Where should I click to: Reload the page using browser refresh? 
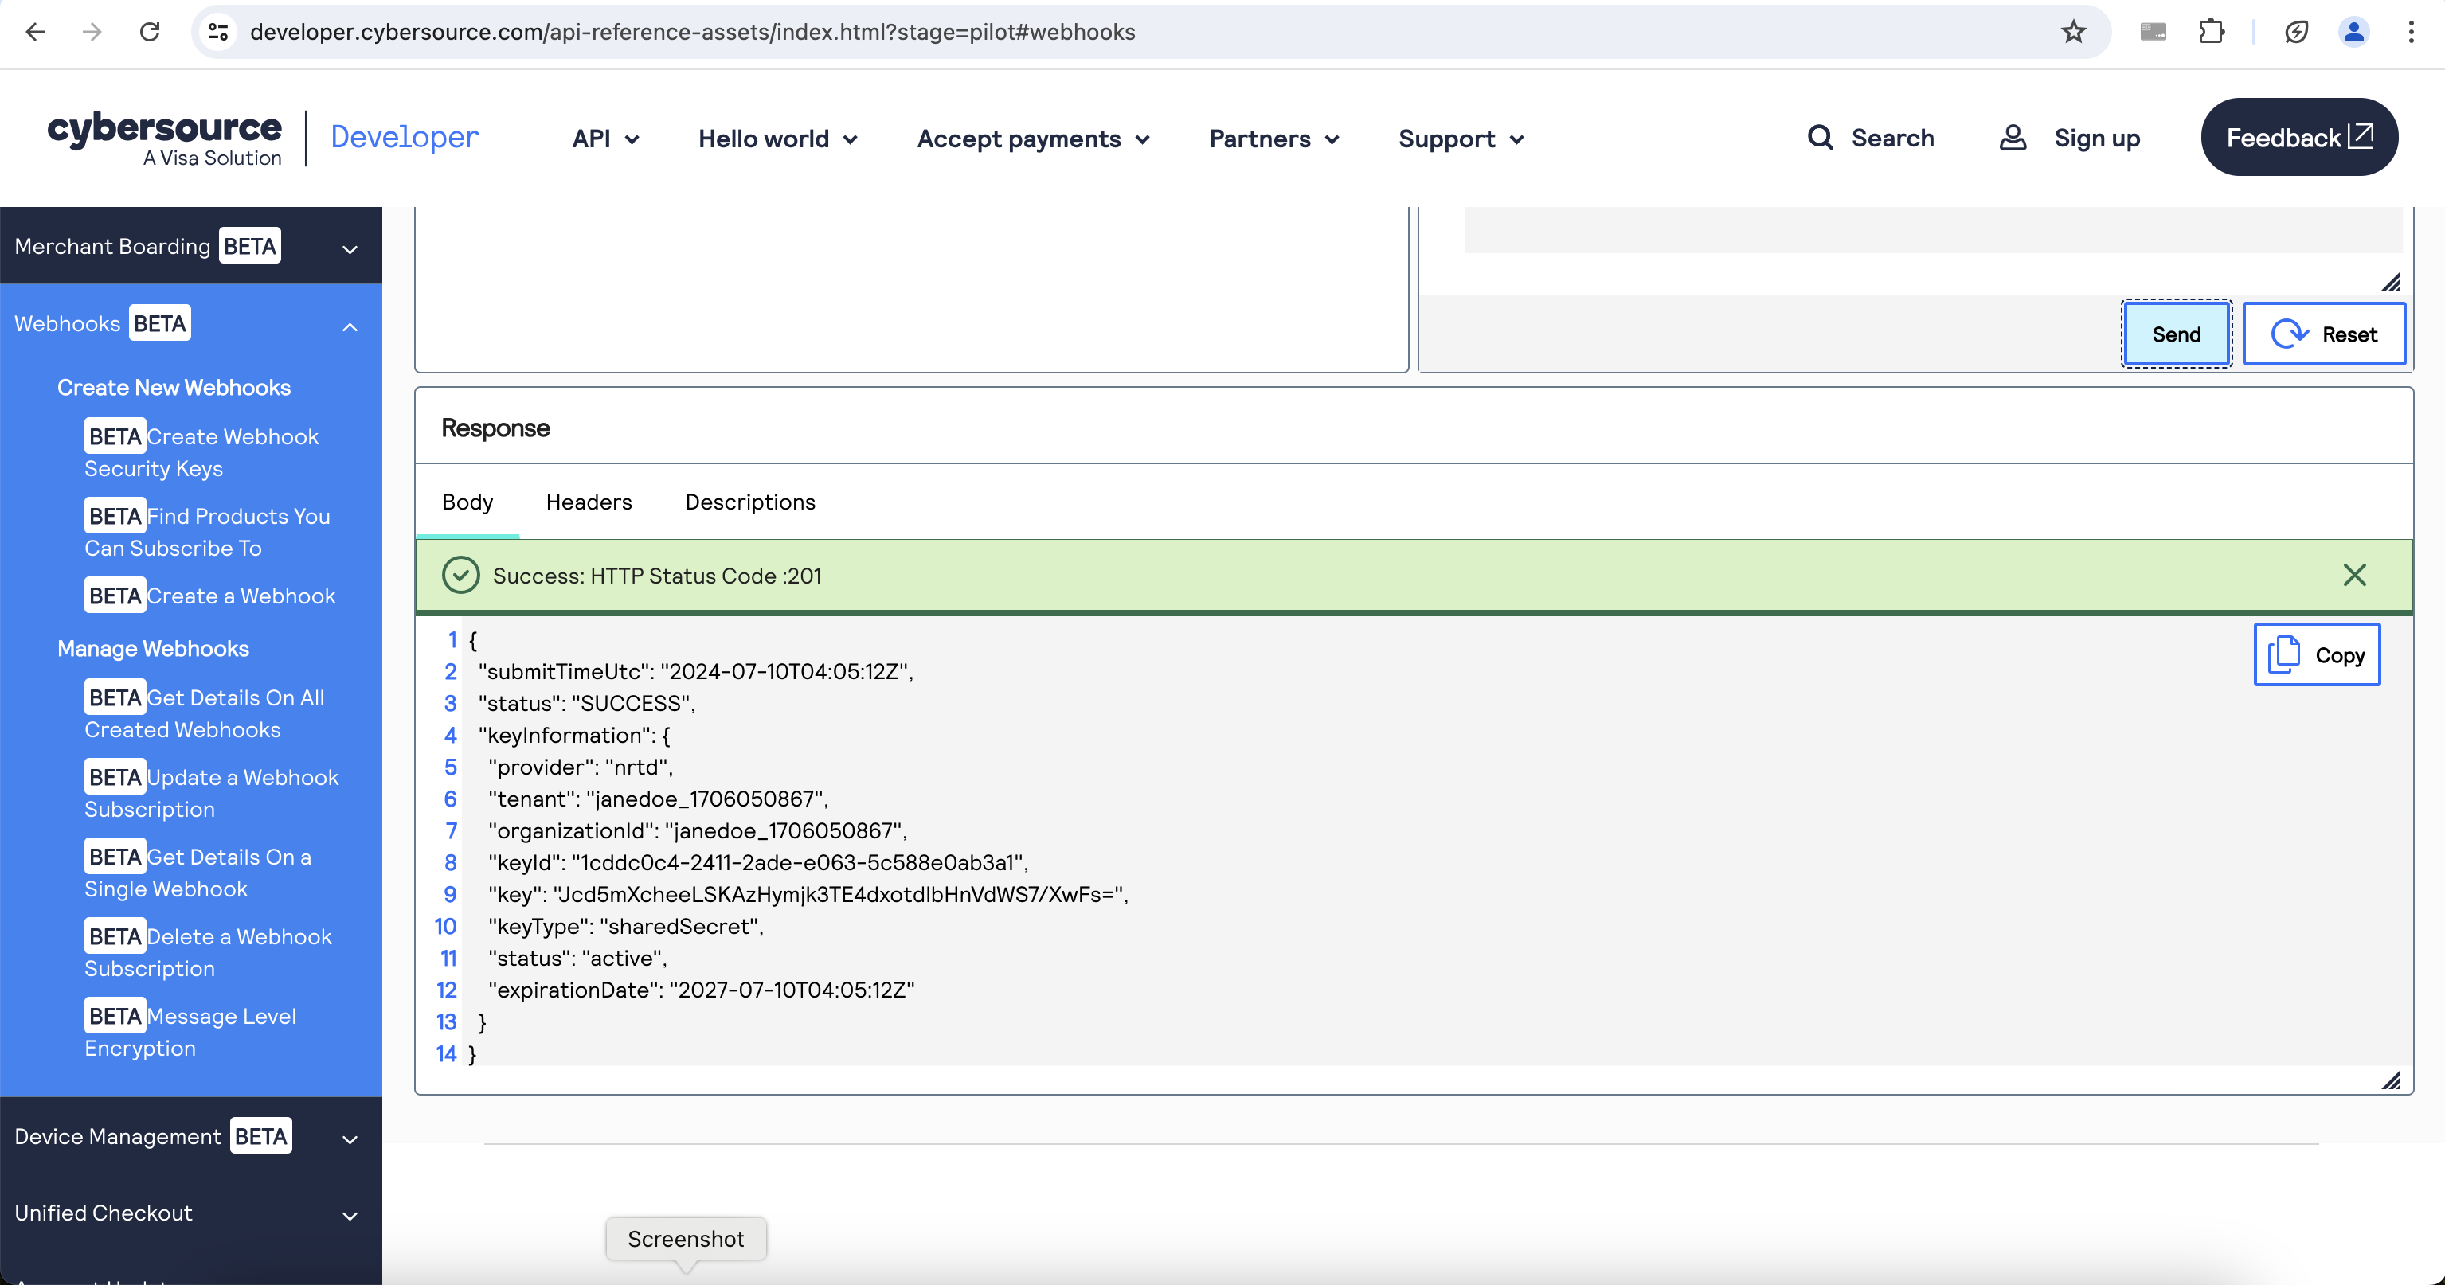coord(150,33)
